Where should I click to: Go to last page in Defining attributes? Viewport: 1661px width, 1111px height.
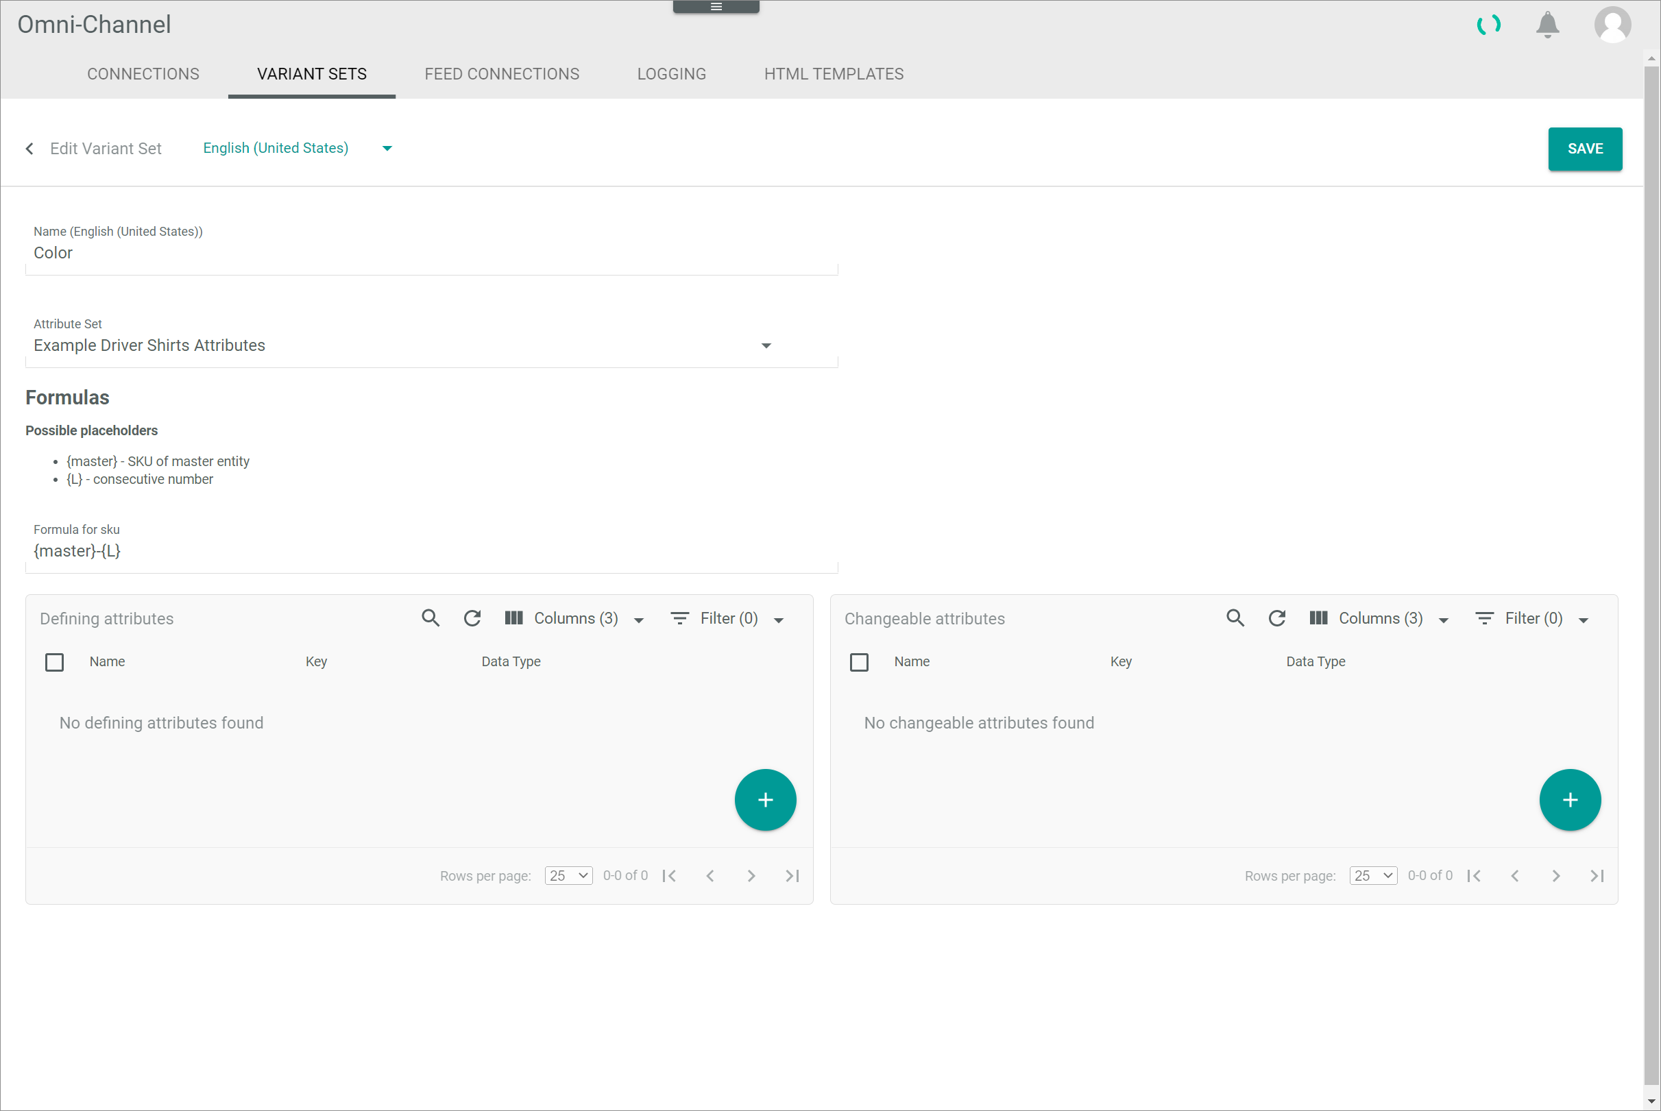[793, 876]
